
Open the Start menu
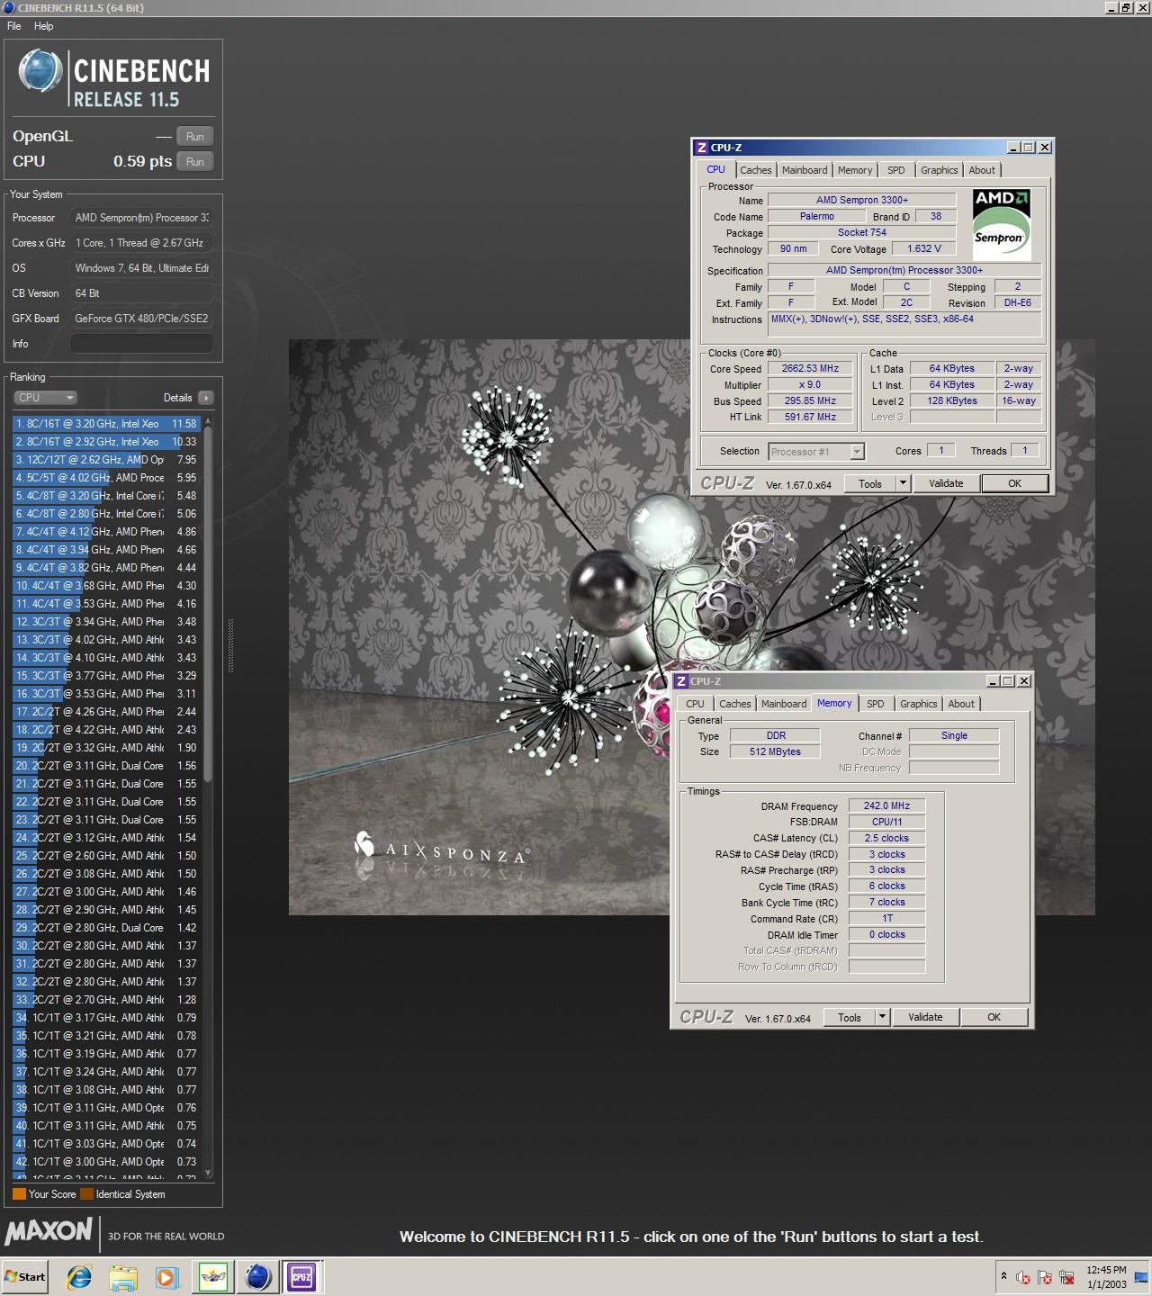pos(25,1276)
